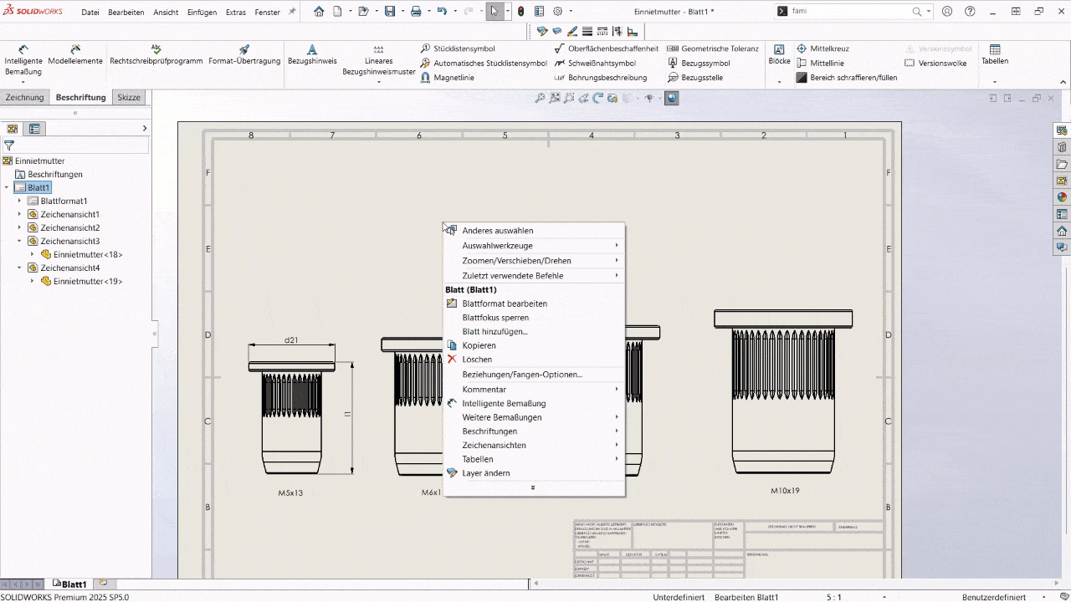Choose Layer ändern in the context menu
The width and height of the screenshot is (1071, 602).
coord(486,472)
